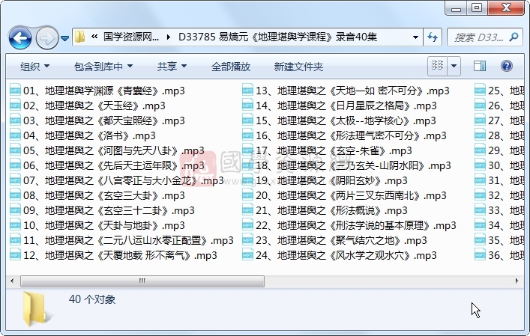
Task: Select the file row starting with 33
Action: tap(499, 210)
